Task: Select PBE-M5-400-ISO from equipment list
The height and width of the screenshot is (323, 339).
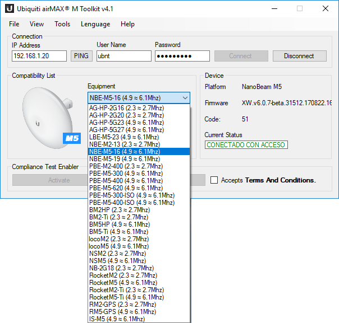Action: click(139, 203)
